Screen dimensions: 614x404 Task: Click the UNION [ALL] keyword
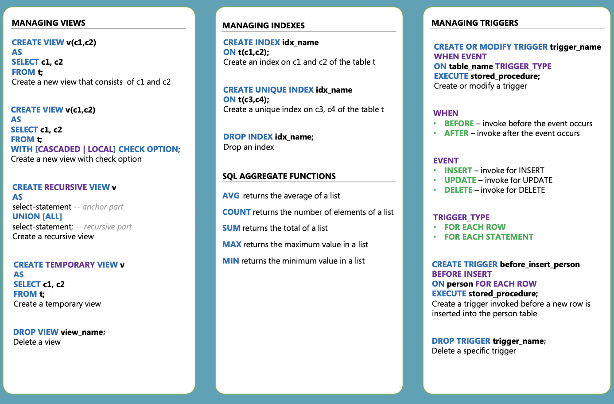coord(37,216)
